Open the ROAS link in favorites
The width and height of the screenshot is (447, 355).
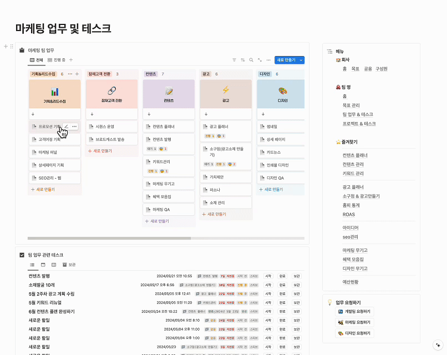tap(348, 214)
